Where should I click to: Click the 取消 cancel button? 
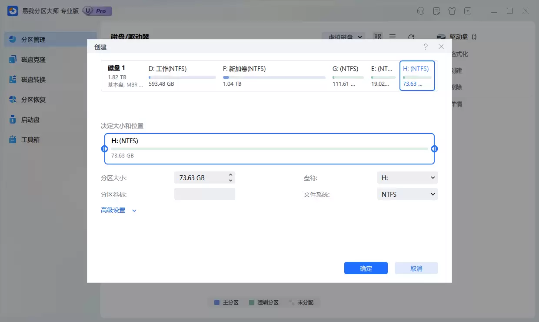(x=416, y=268)
